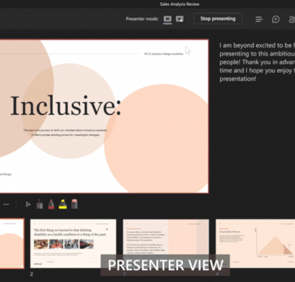Open the meeting notes list icon
Viewport: 295px width, 282px height.
point(259,19)
